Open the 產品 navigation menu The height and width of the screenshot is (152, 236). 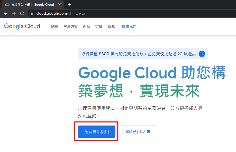[x=86, y=26]
